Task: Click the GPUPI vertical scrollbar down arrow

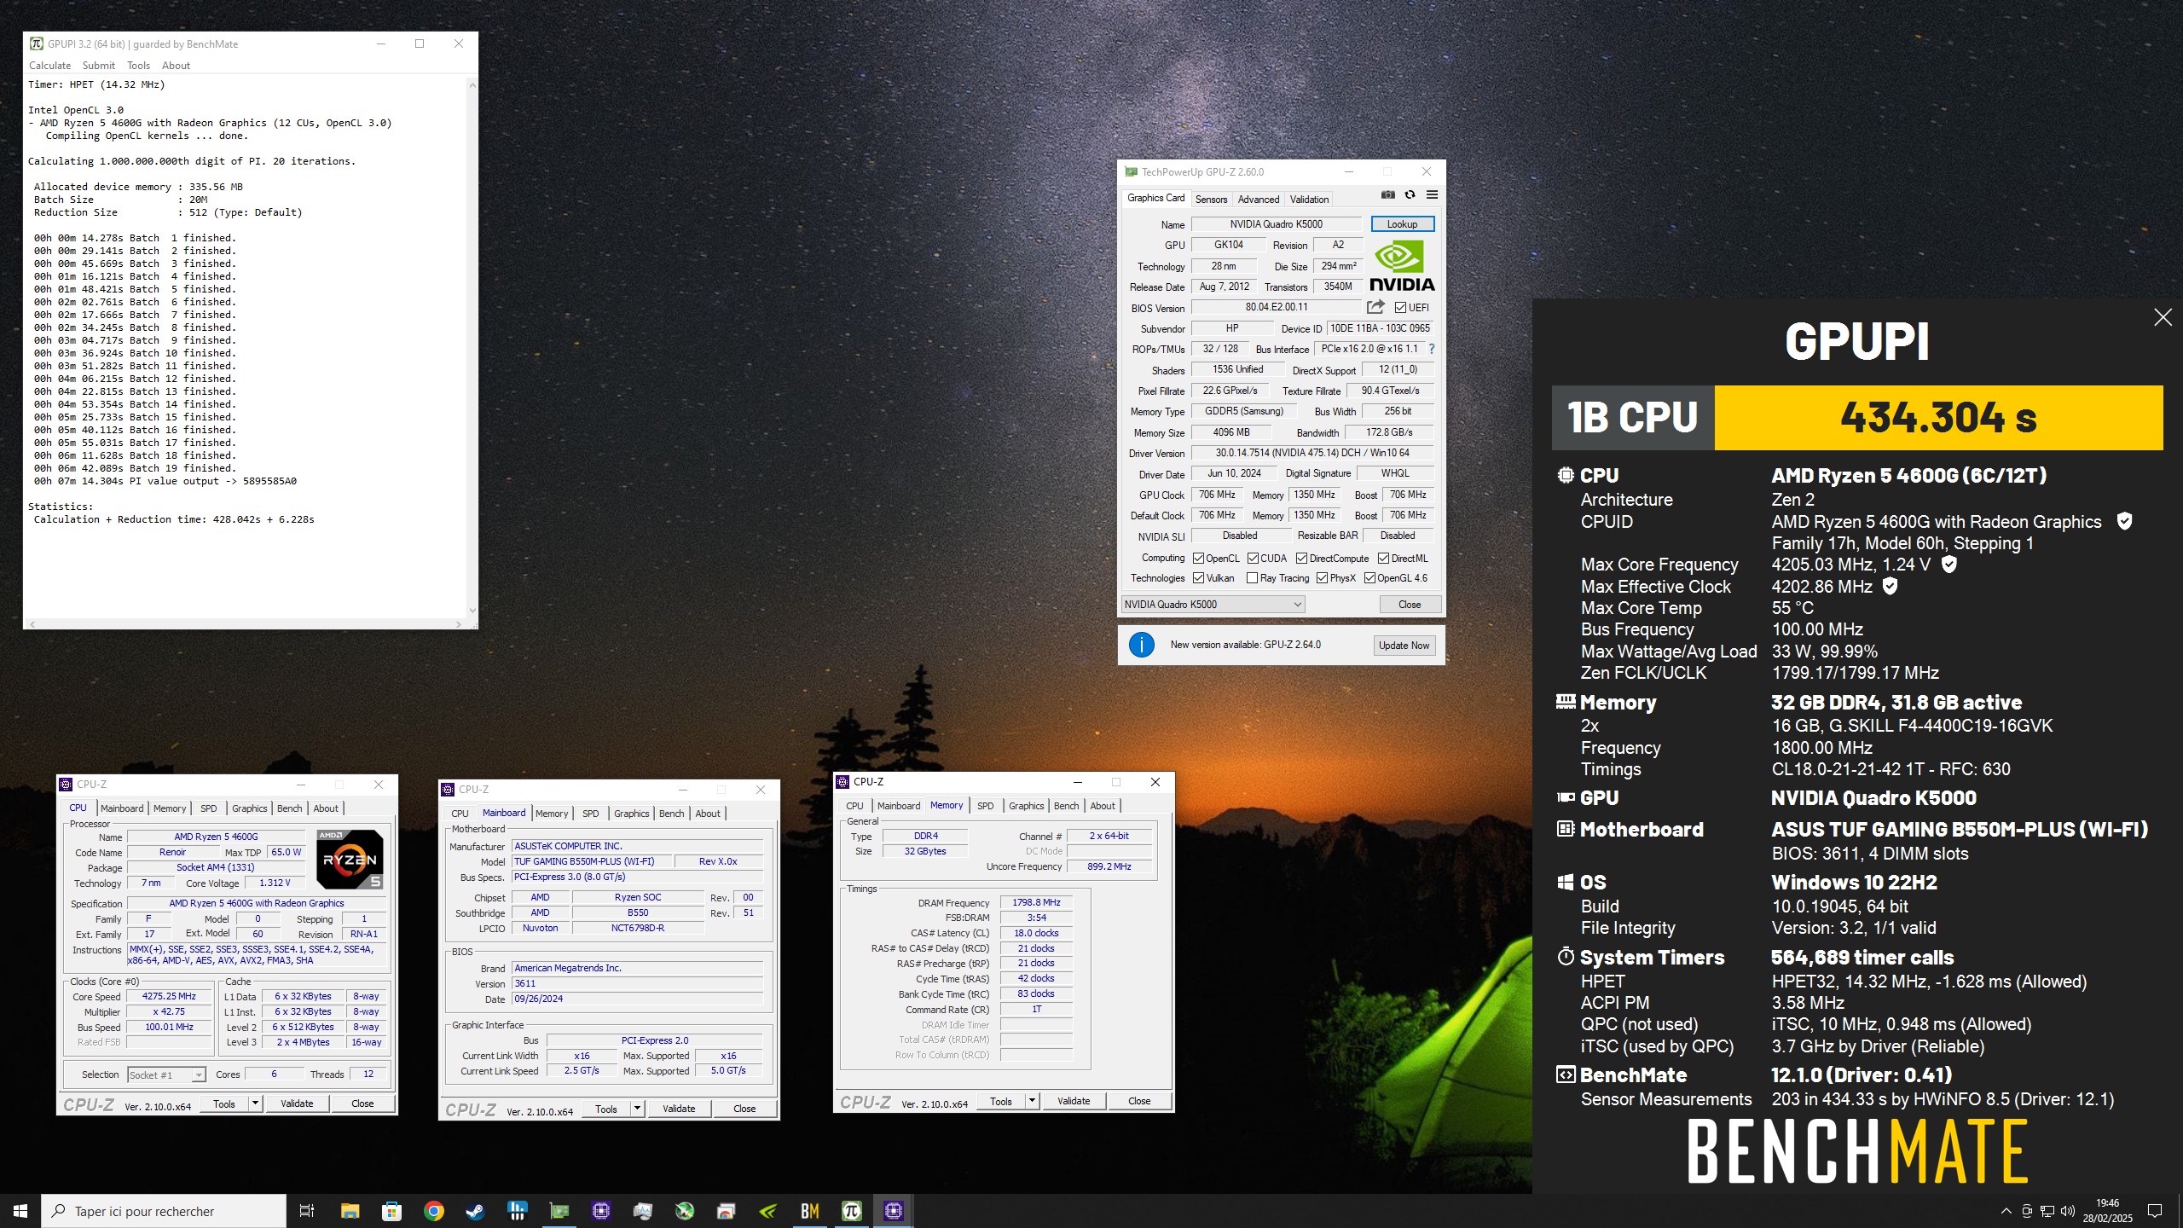Action: pos(472,611)
